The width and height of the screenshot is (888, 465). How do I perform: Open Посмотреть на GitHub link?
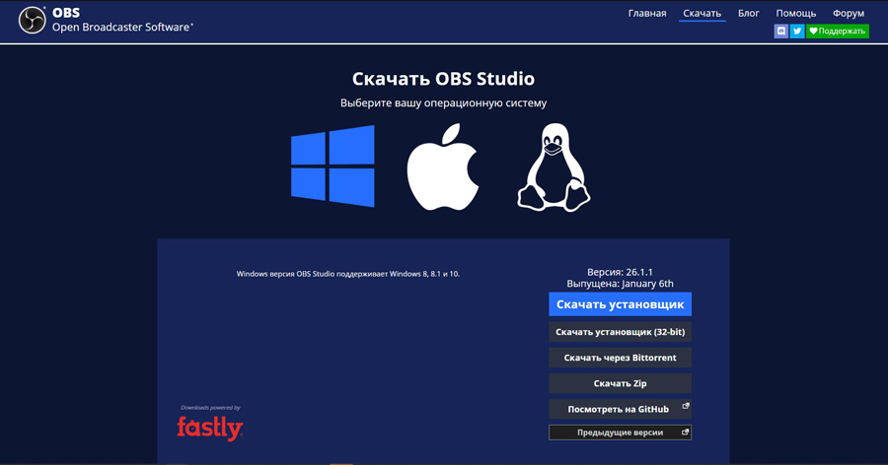[x=620, y=409]
